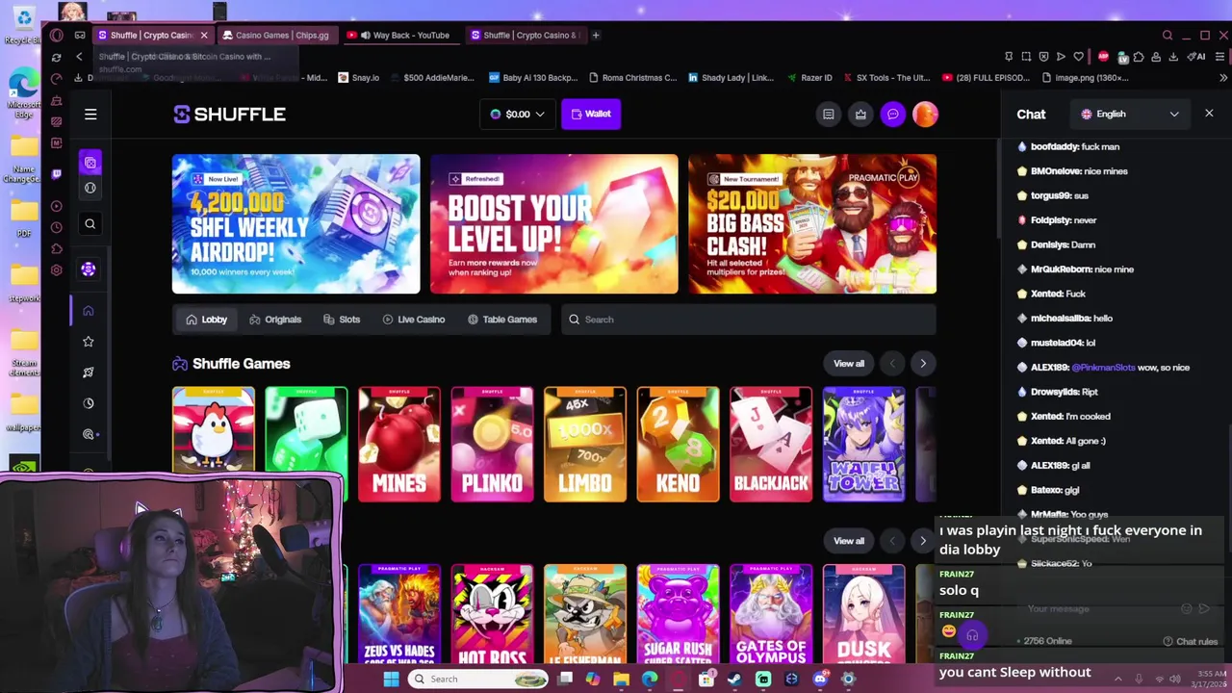Open the browser AI assistant button
This screenshot has height=693, width=1232.
click(x=1198, y=57)
